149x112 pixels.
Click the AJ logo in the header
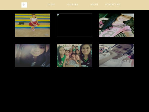tap(24, 5)
